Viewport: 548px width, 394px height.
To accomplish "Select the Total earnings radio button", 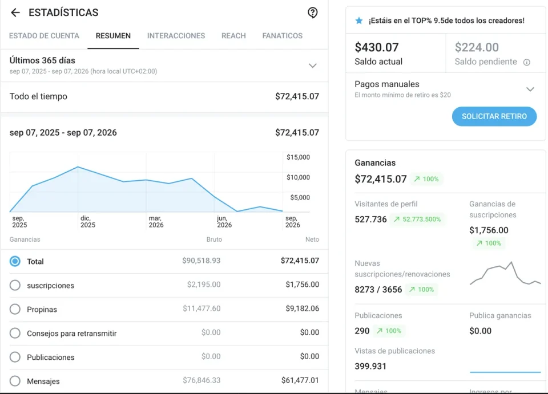I will pos(15,261).
